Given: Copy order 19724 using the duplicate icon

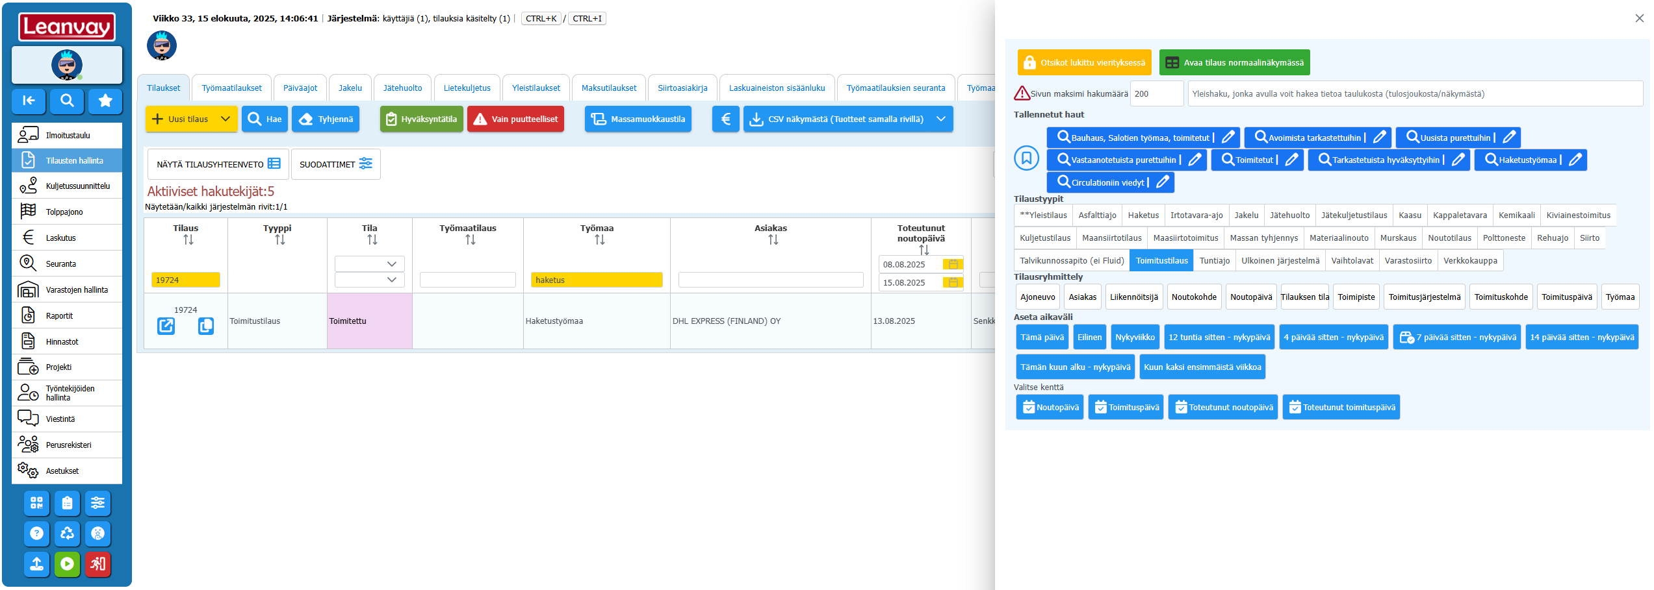Looking at the screenshot, I should (206, 326).
